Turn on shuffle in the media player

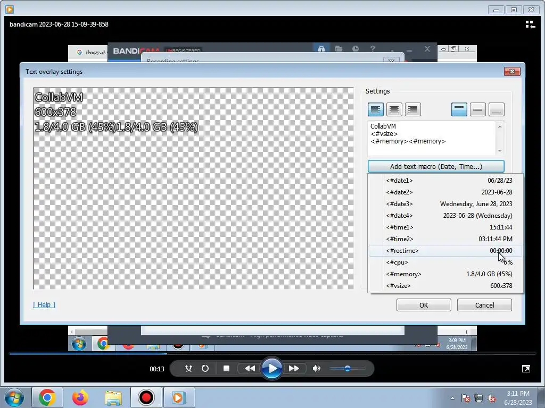pos(188,369)
